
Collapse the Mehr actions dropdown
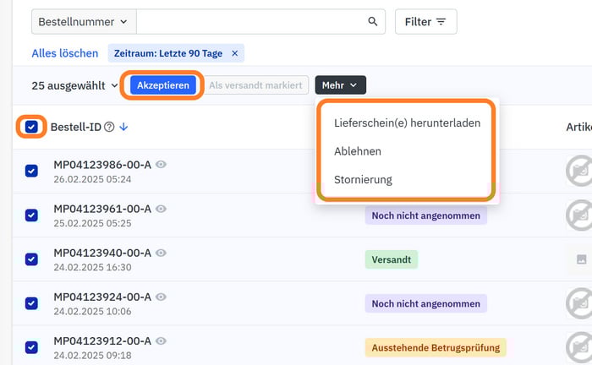[340, 85]
